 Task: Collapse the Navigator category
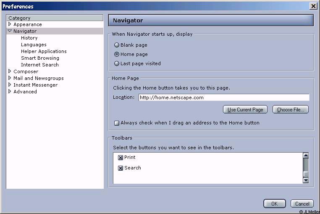10,31
